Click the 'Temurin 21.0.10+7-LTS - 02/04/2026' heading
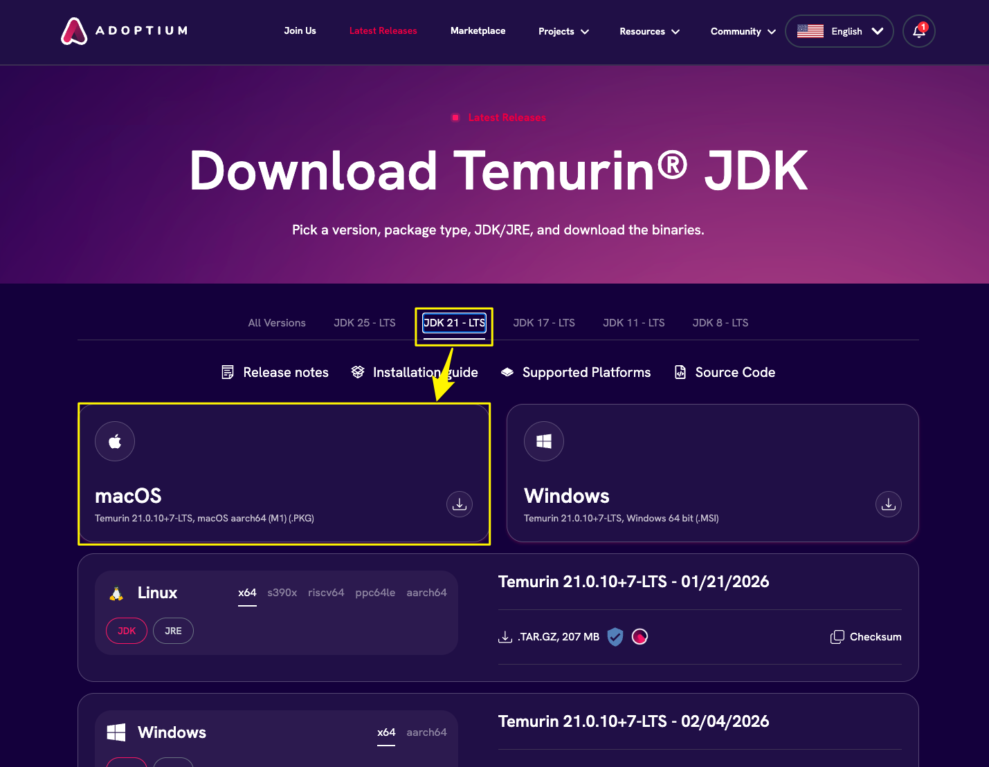Image resolution: width=989 pixels, height=767 pixels. (x=633, y=721)
